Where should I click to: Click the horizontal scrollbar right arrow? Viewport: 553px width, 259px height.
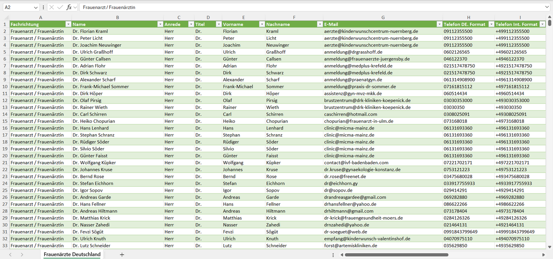[x=543, y=255]
